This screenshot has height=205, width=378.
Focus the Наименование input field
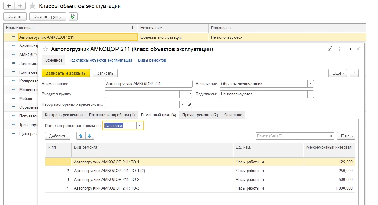click(x=149, y=84)
